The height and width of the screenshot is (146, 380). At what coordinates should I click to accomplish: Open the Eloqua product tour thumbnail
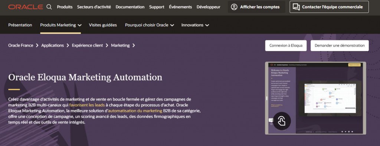pyautogui.click(x=315, y=98)
